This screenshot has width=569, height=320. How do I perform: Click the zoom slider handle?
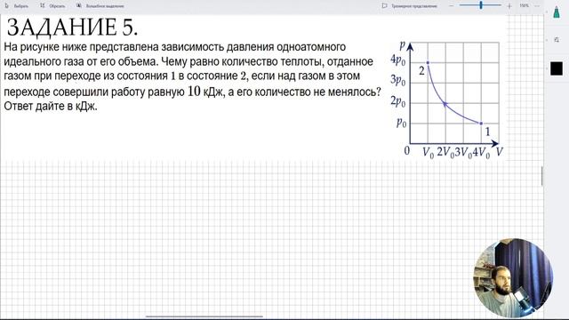481,5
